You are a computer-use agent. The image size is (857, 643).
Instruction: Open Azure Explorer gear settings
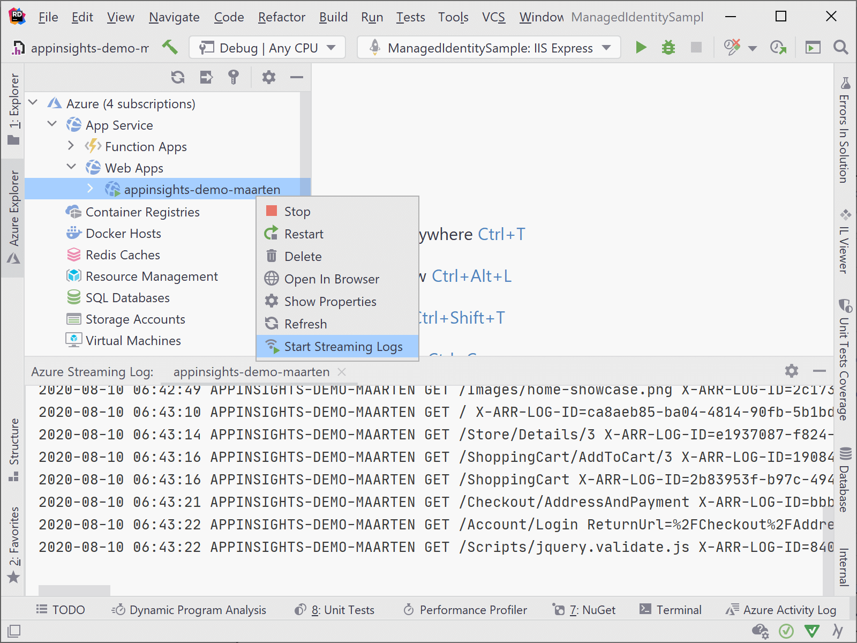[269, 77]
